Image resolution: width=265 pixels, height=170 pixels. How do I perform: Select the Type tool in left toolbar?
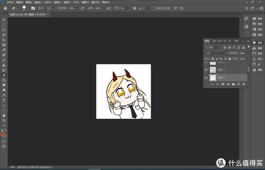[4, 100]
